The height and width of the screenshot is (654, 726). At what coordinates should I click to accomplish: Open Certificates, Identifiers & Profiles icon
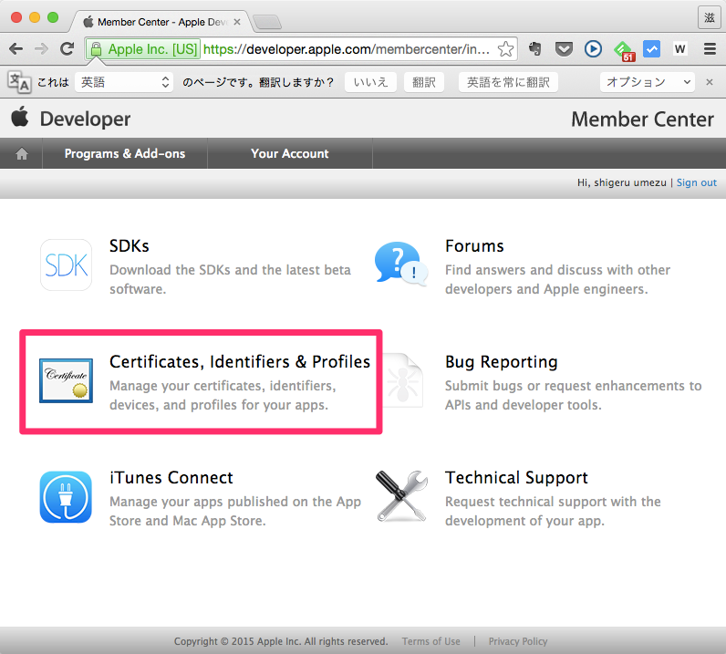click(66, 381)
